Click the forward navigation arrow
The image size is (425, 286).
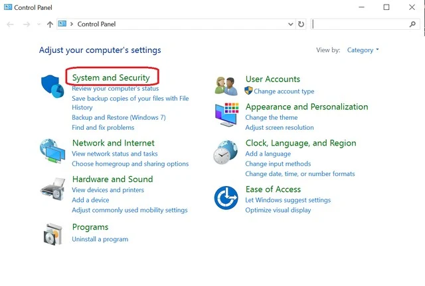(27, 24)
